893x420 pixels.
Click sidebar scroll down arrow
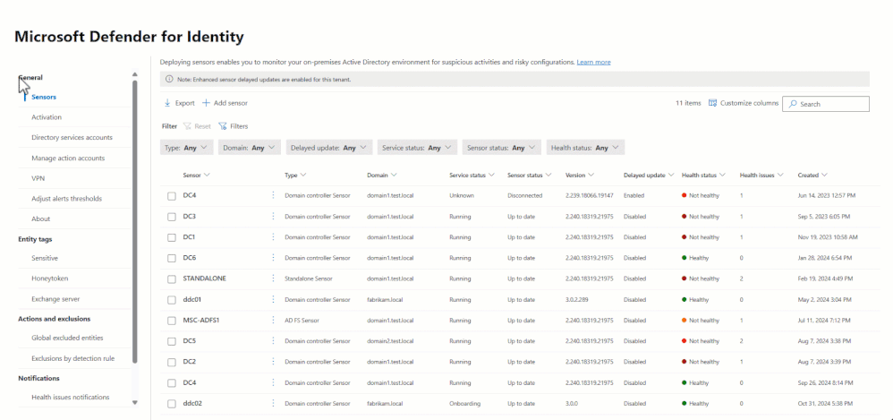pos(135,402)
